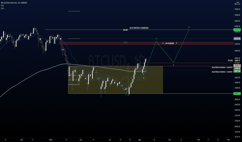Click the 26400.00 price scale label
This screenshot has width=242, height=142.
[237, 105]
